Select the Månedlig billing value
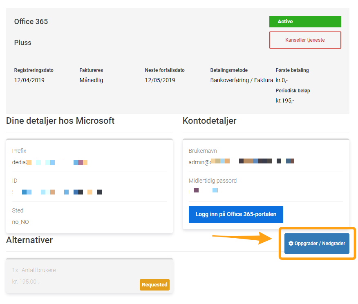358x304 pixels. 91,80
